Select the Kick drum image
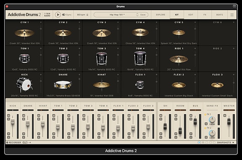This screenshot has height=160, width=242. pyautogui.click(x=24, y=85)
